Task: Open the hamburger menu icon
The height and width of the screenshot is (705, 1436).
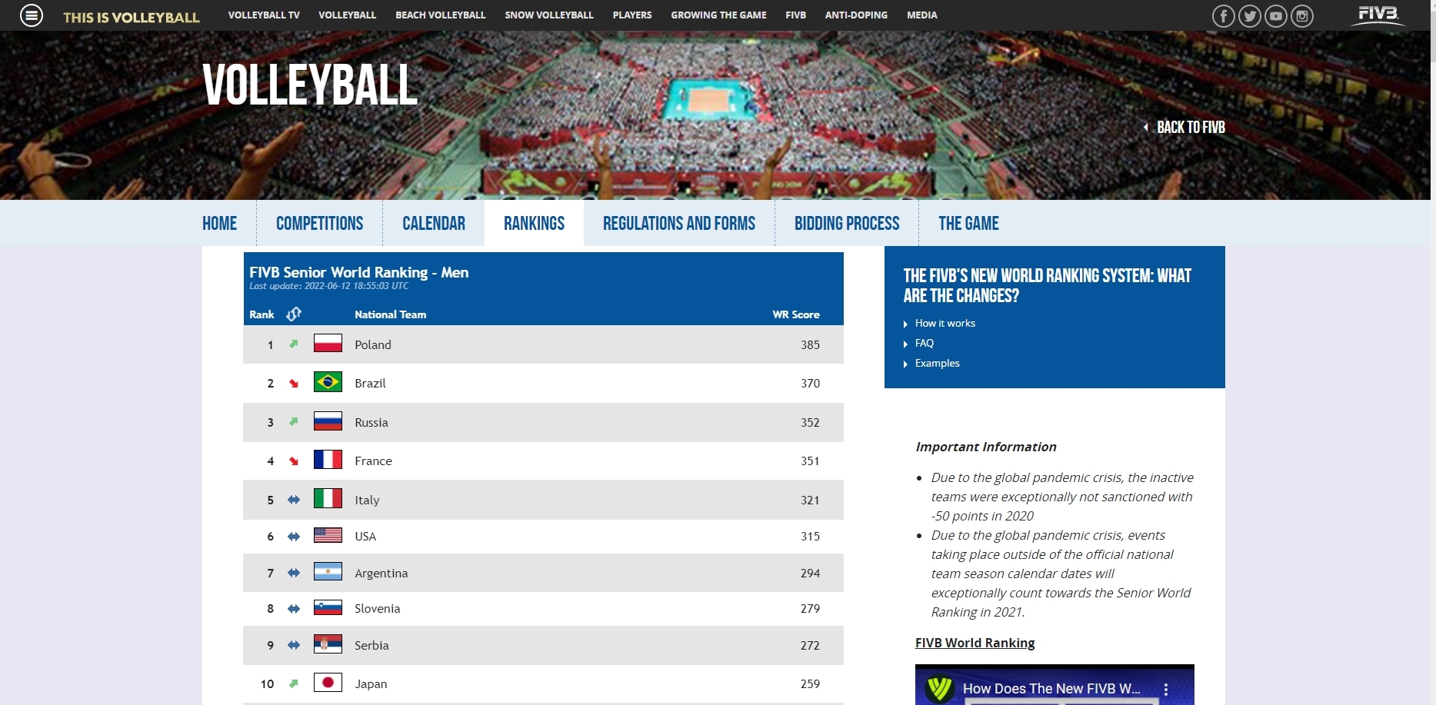Action: click(32, 15)
